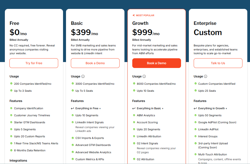Click the arrow icon beside Everything in Free +

click(73, 108)
